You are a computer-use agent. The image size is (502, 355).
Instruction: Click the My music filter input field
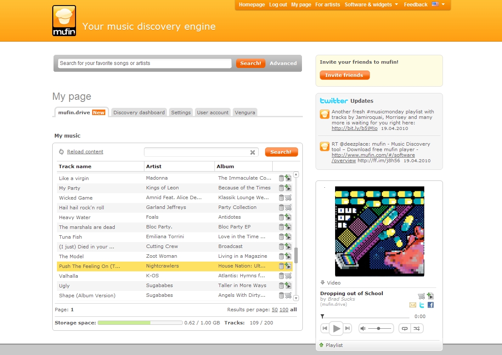point(201,152)
